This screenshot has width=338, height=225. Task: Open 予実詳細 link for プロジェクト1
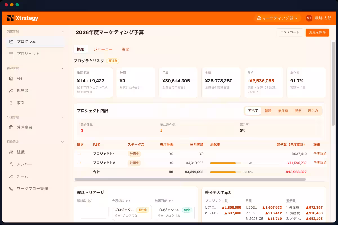[x=320, y=154]
